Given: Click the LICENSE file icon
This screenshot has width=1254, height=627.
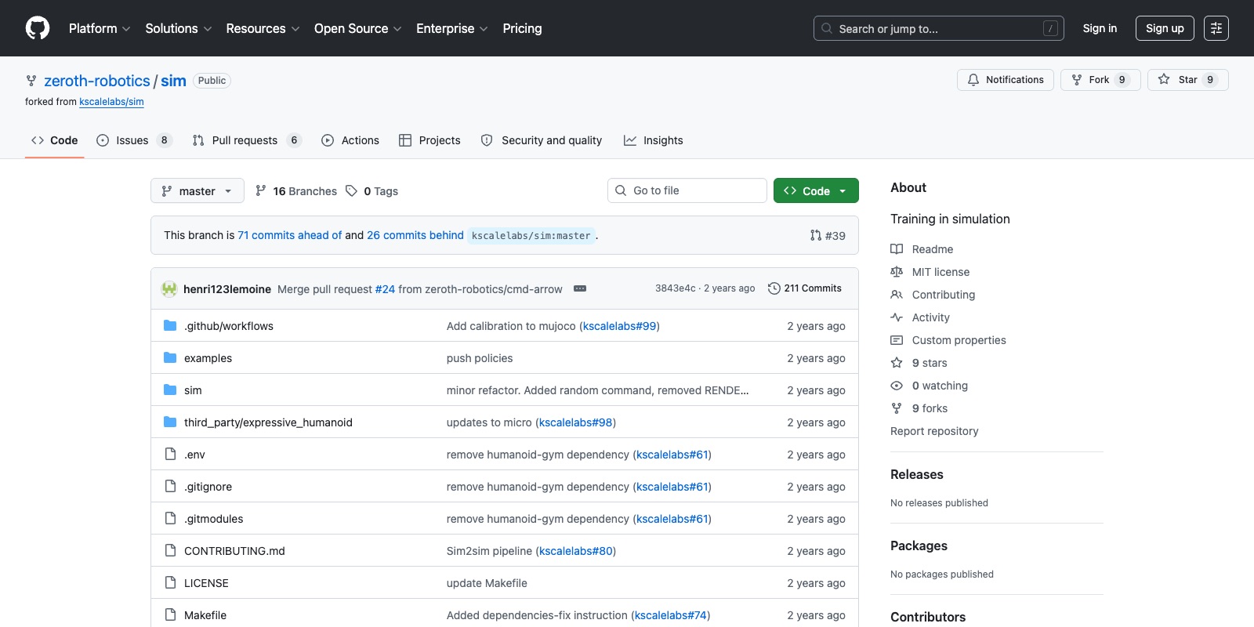Looking at the screenshot, I should coord(170,583).
